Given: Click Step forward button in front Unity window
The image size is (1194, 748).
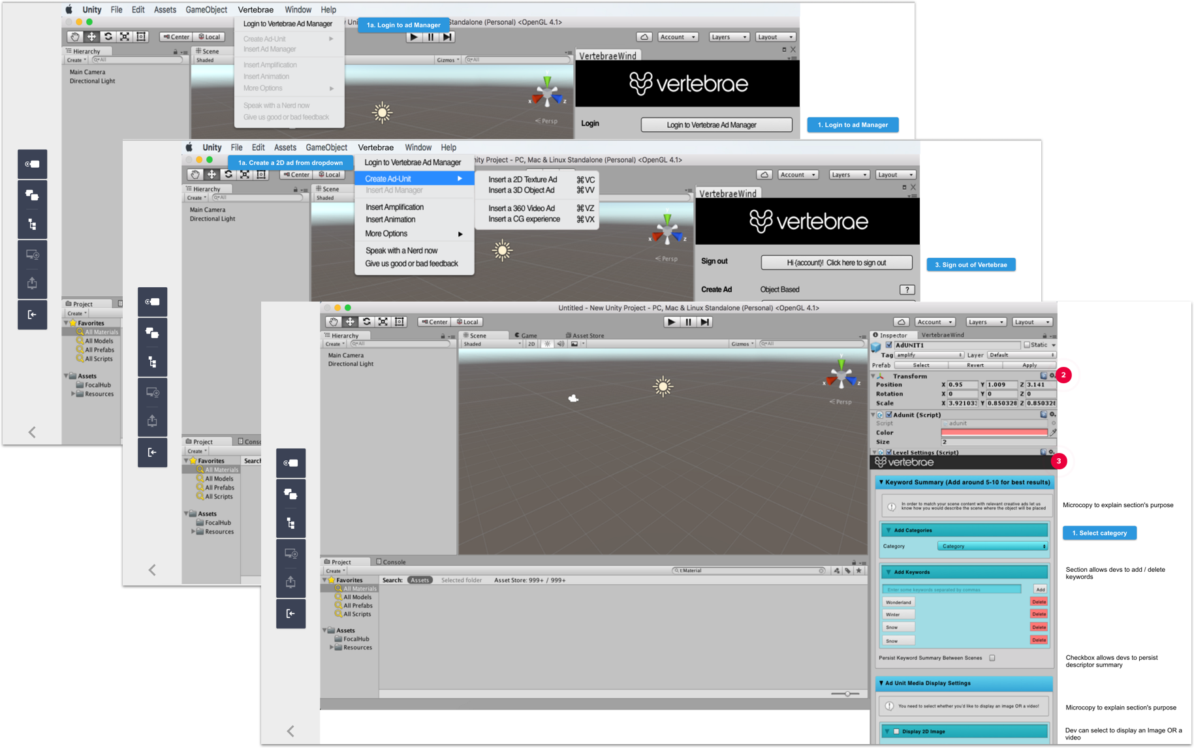Looking at the screenshot, I should (704, 322).
